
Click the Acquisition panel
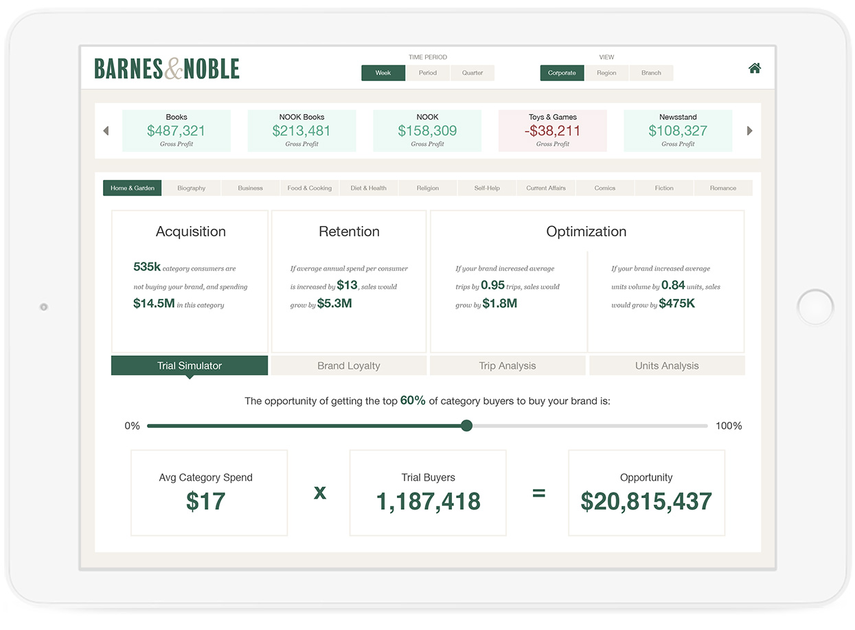pos(190,282)
